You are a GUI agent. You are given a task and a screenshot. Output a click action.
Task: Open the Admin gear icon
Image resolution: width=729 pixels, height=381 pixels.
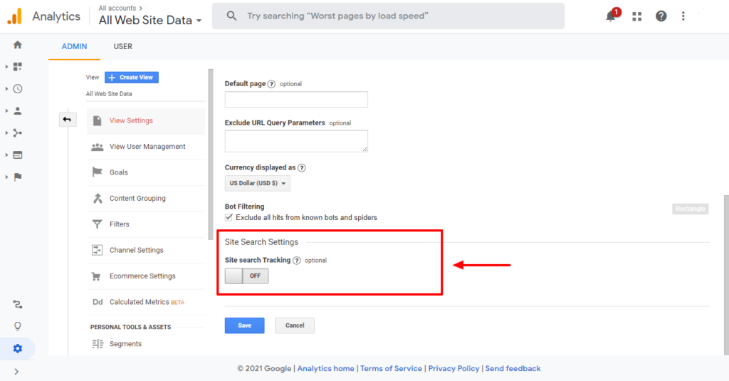tap(18, 348)
